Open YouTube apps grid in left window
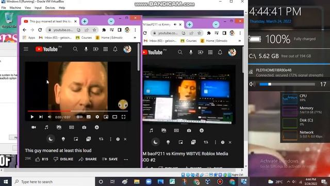 click(105, 49)
